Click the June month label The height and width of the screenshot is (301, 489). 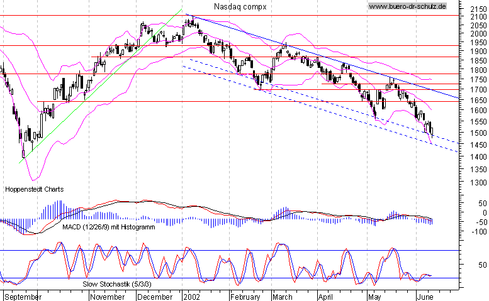pyautogui.click(x=425, y=297)
